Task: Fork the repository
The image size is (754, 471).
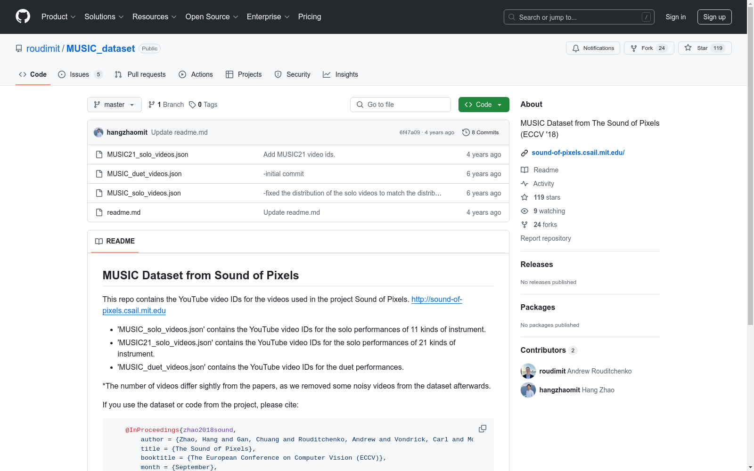Action: [x=649, y=48]
